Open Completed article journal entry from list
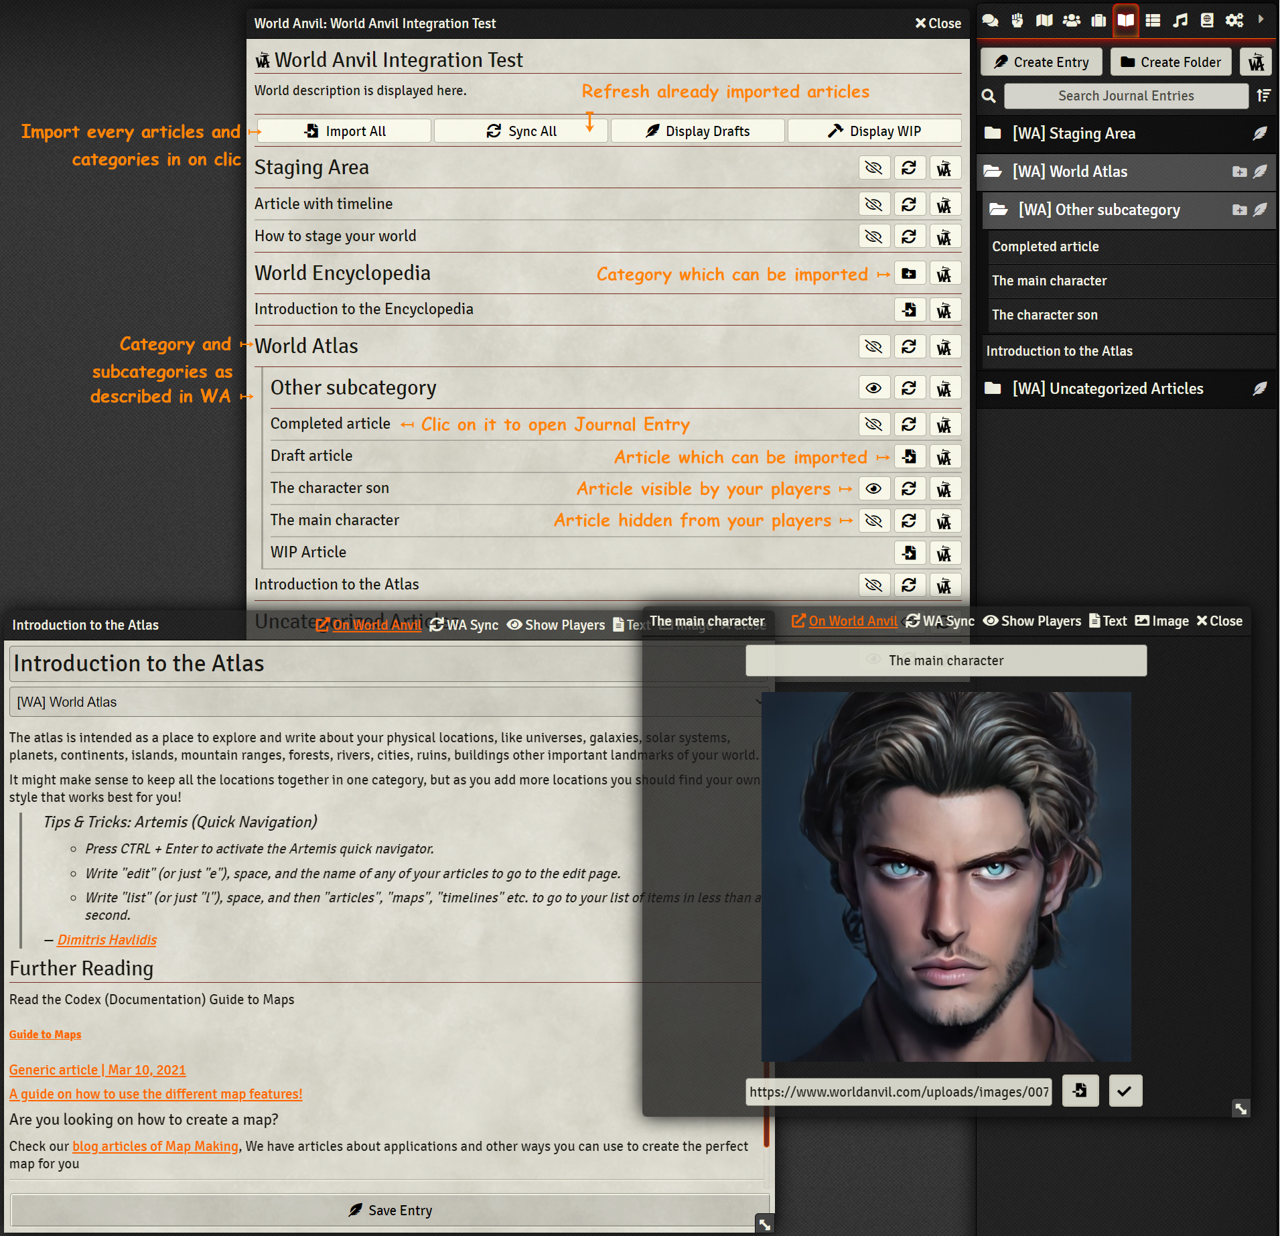The width and height of the screenshot is (1280, 1236). (x=330, y=423)
